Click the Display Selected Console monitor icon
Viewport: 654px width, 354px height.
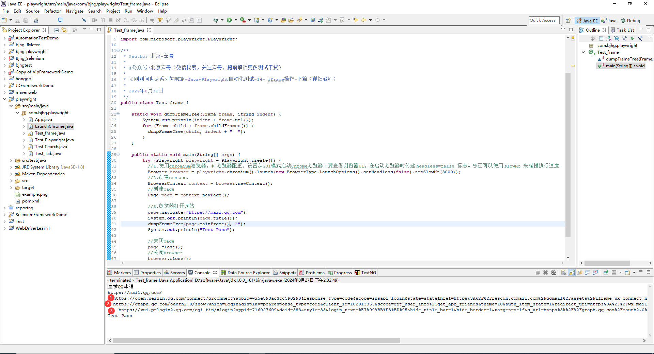pos(614,272)
